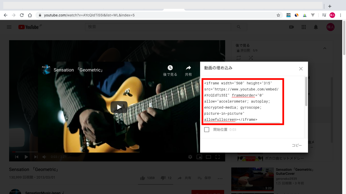The width and height of the screenshot is (346, 194).
Task: Open the account avatar menu
Action: coord(330,27)
